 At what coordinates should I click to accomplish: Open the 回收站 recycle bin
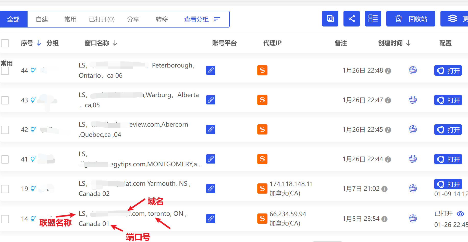coord(411,19)
